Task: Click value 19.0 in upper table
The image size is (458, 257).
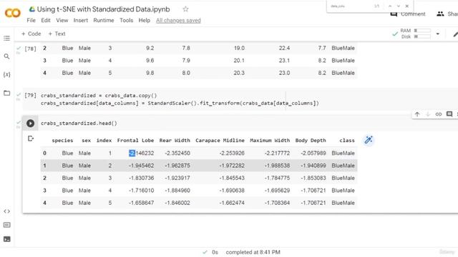Action: [x=239, y=48]
